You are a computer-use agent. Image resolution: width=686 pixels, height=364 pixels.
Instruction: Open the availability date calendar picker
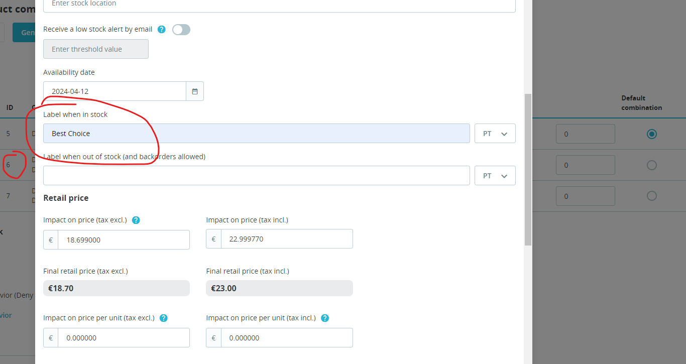pos(195,91)
